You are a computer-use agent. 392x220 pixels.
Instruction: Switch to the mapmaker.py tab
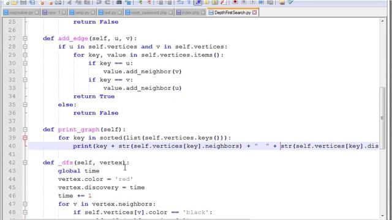[x=21, y=12]
